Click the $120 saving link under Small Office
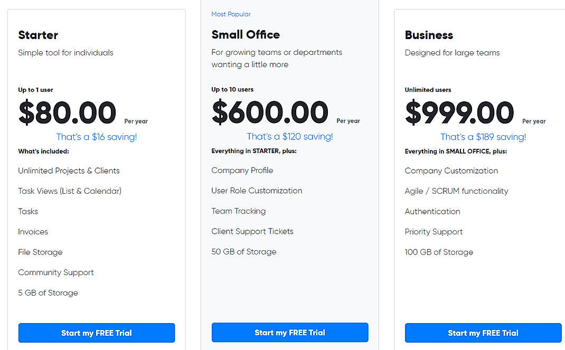565x350 pixels. (x=289, y=136)
